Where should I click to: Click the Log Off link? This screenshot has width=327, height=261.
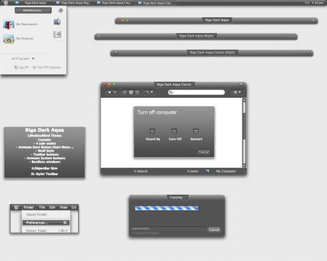coord(21,67)
